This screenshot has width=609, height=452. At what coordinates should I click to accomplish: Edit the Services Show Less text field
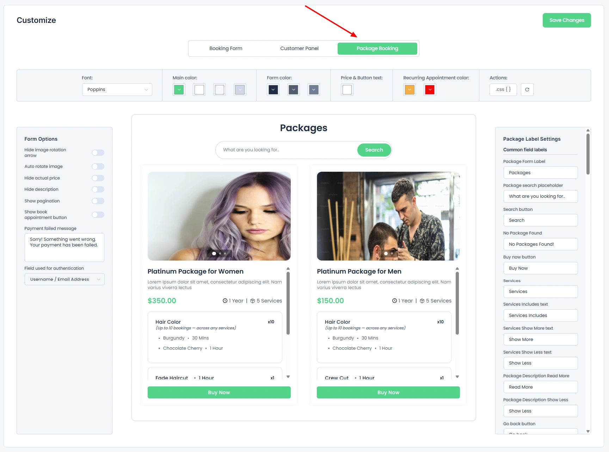[x=541, y=363]
